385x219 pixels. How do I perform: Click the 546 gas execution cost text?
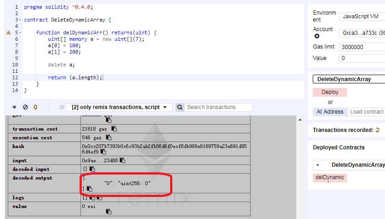pos(91,137)
